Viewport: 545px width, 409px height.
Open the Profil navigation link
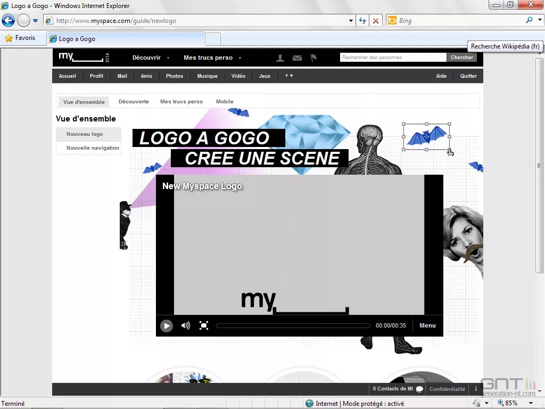tap(96, 76)
